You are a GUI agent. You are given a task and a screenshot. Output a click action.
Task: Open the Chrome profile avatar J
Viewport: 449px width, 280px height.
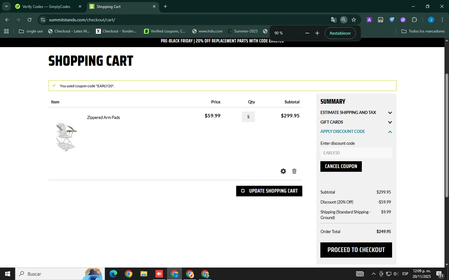tap(431, 20)
